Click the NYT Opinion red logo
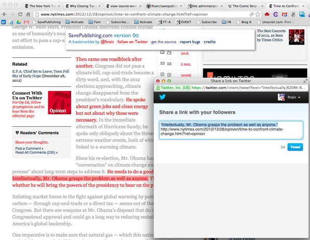This screenshot has width=310, height=240. [x=59, y=102]
